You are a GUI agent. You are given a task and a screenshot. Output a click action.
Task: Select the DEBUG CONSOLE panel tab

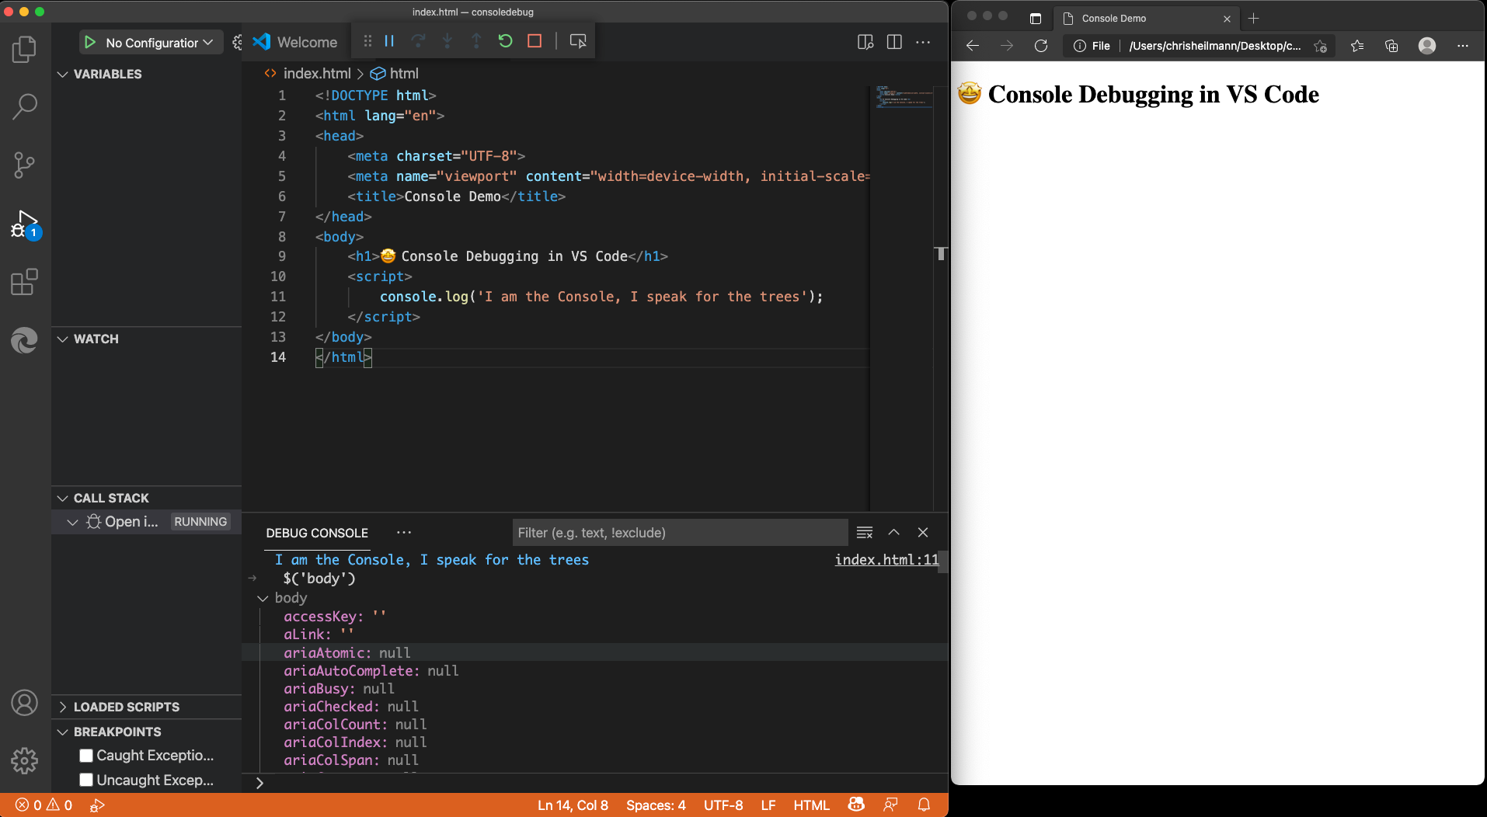coord(317,534)
